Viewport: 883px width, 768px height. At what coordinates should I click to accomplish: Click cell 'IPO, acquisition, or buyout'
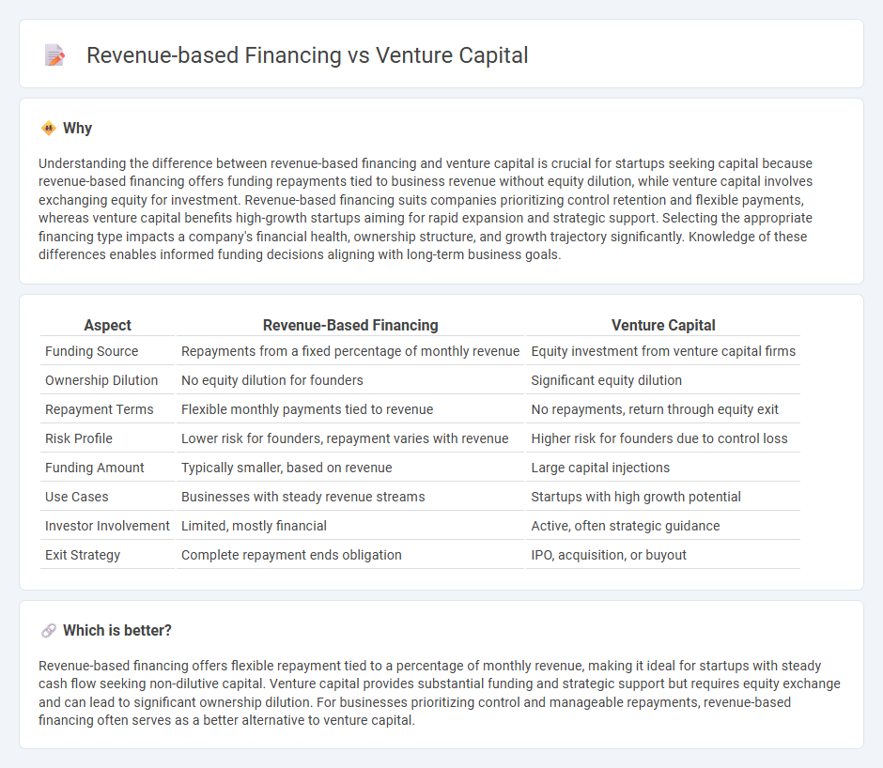pos(663,555)
